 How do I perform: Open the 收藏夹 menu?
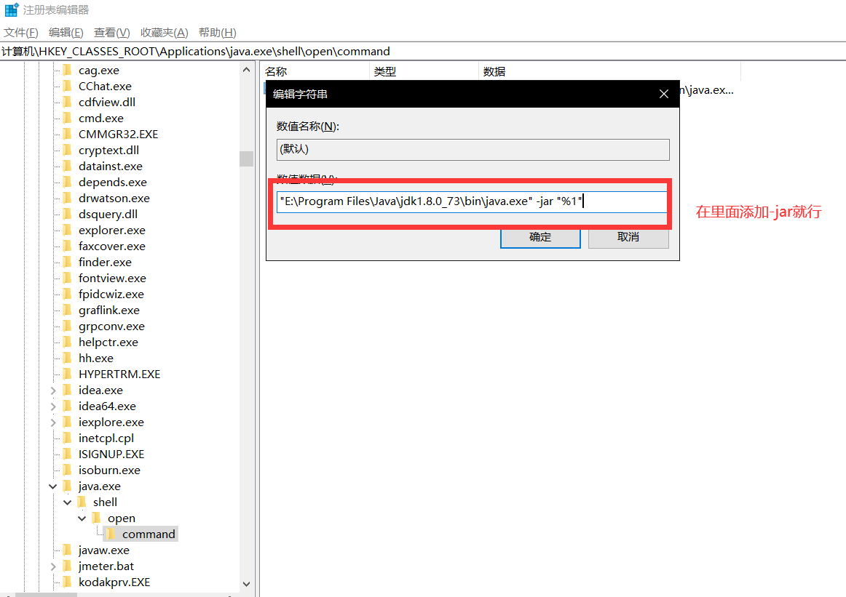click(163, 33)
